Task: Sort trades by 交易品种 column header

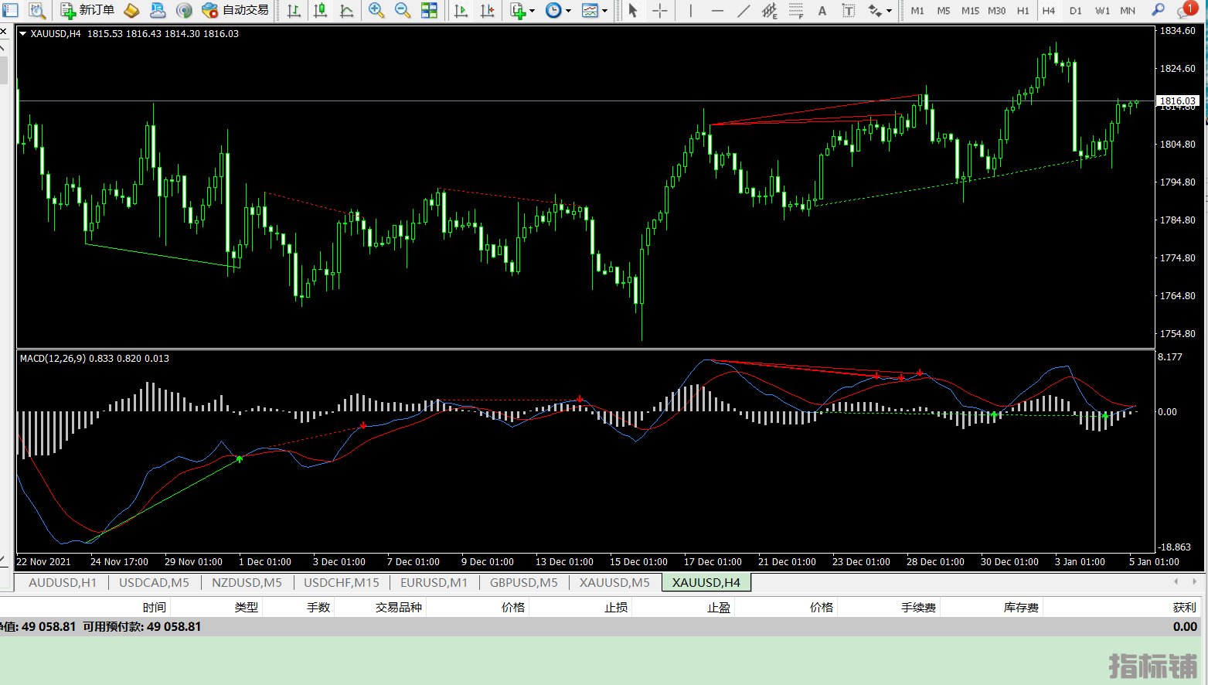Action: pyautogui.click(x=399, y=607)
